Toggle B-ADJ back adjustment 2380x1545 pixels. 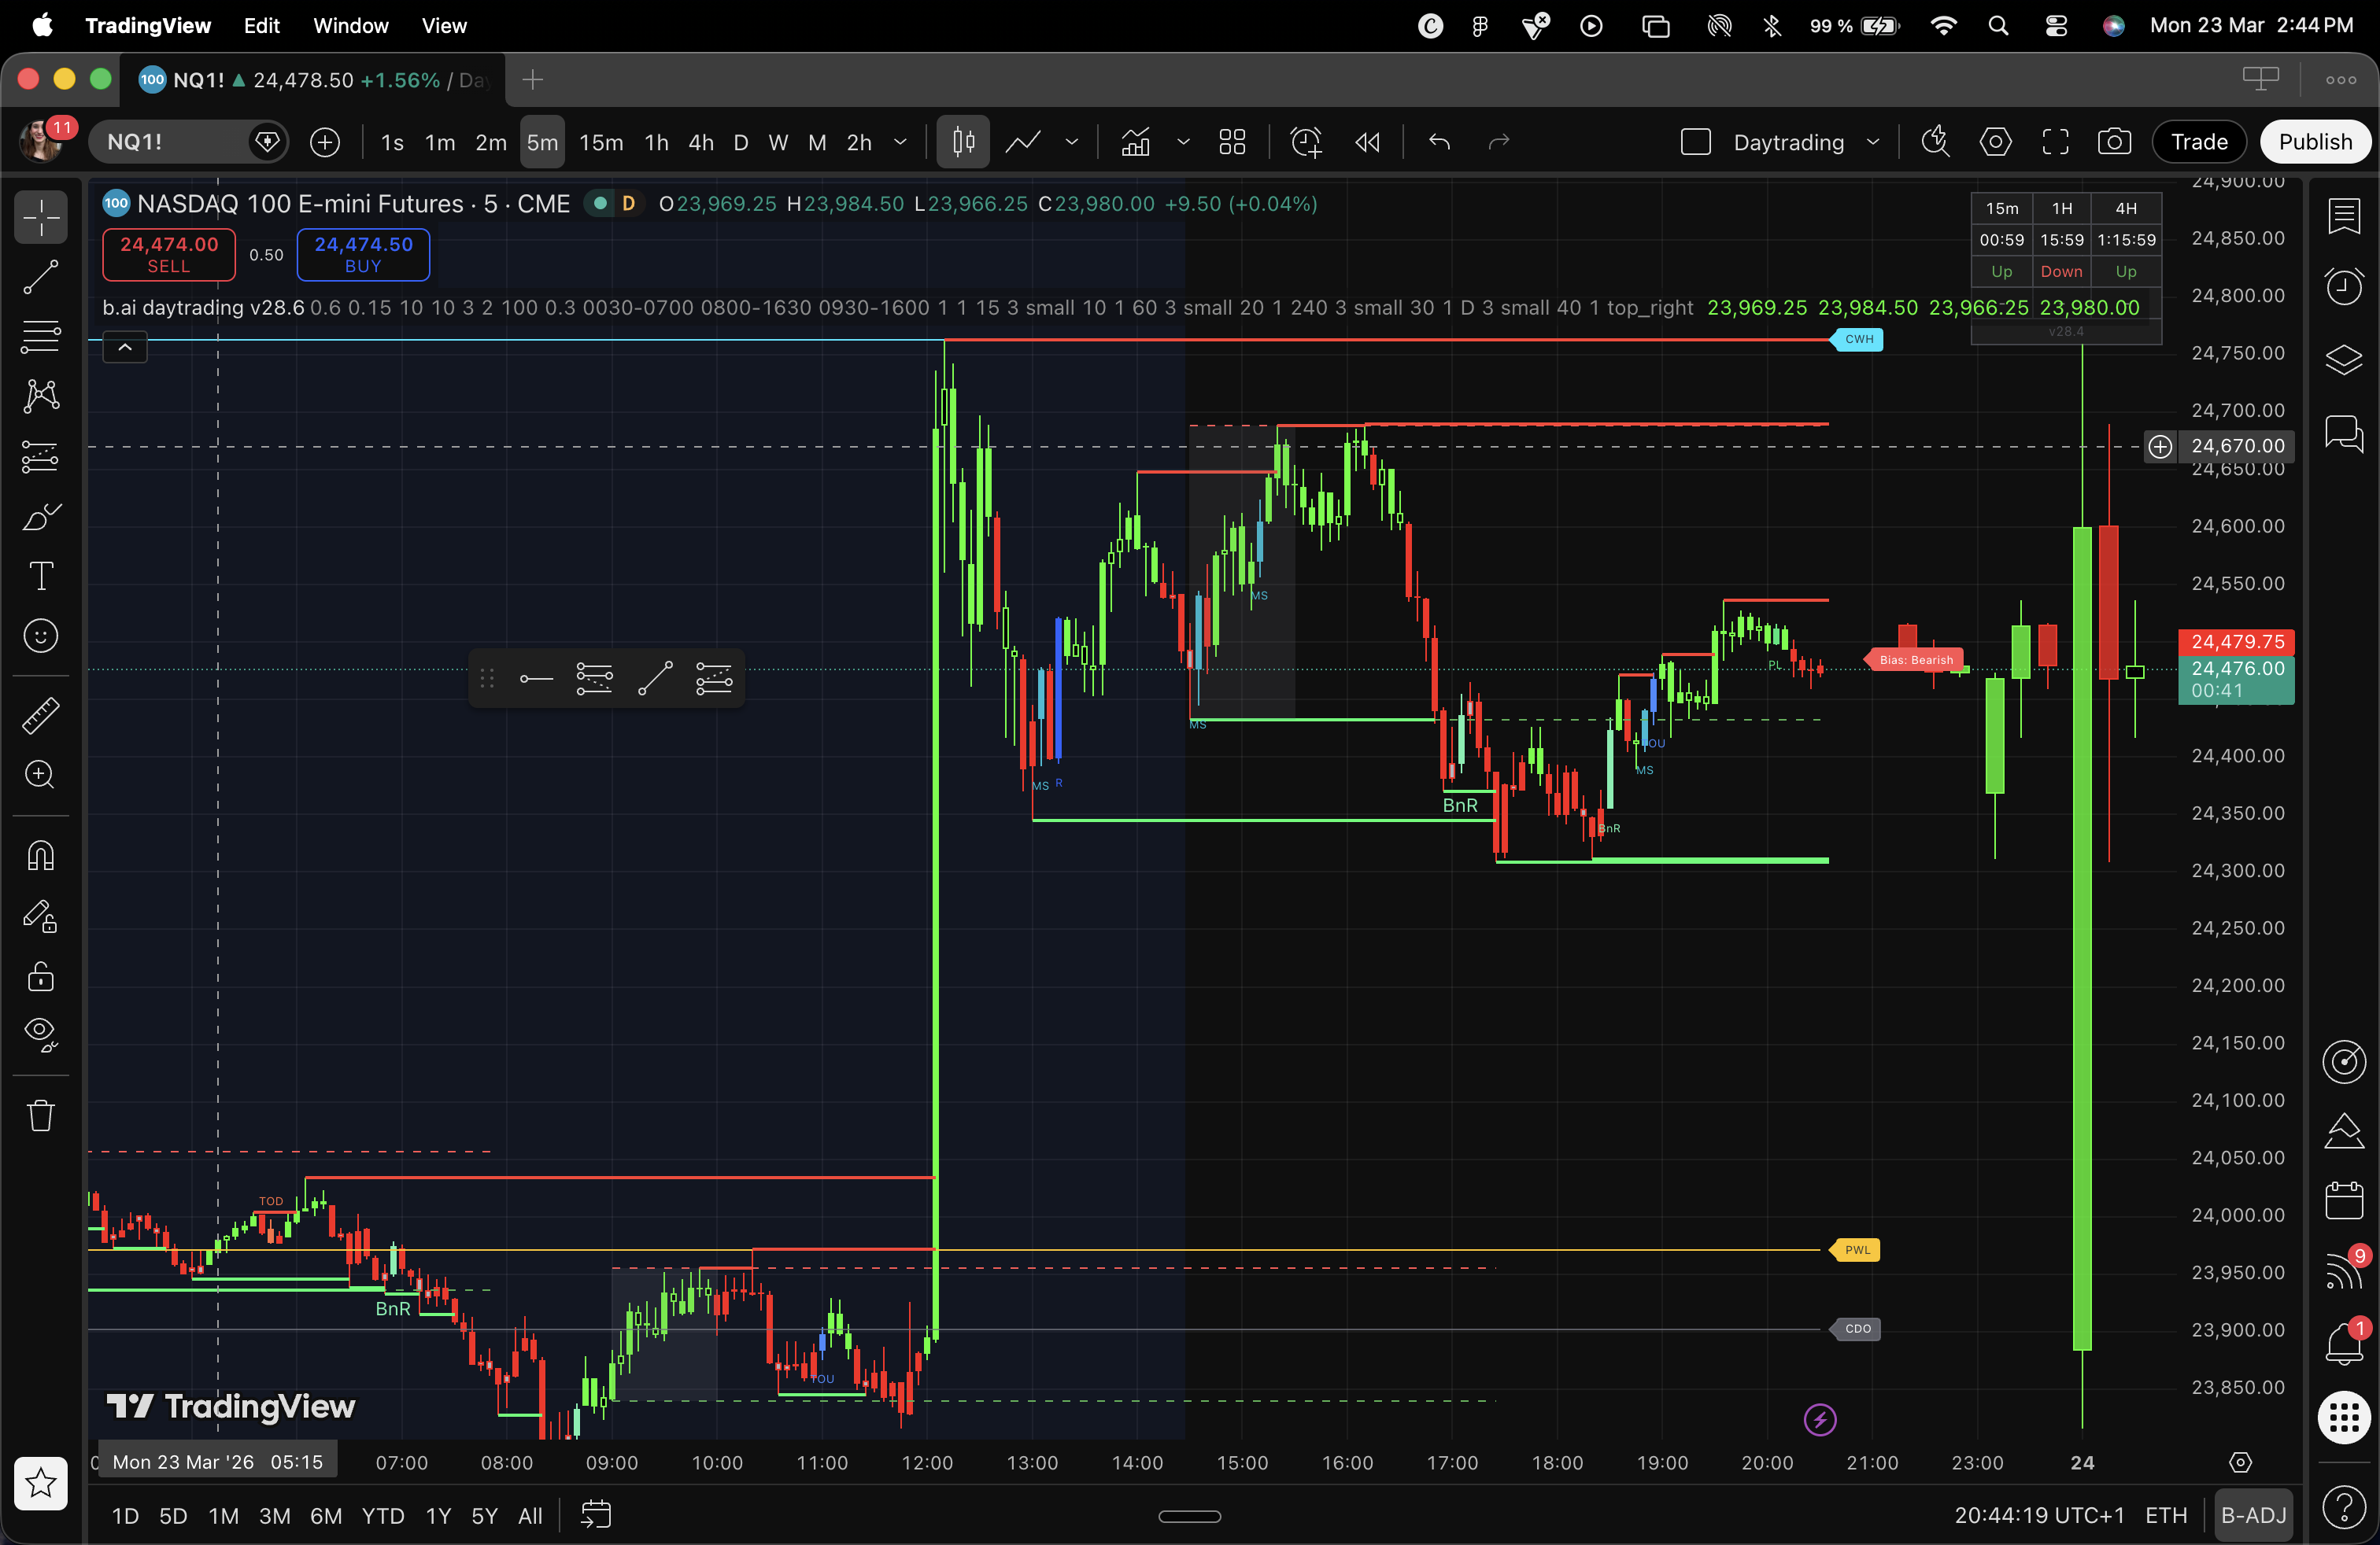[2253, 1515]
